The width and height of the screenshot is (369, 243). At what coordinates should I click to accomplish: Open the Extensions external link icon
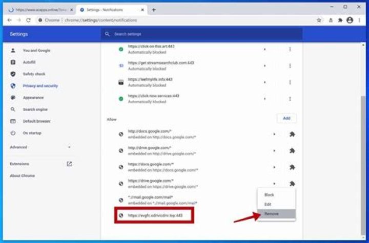pos(69,164)
